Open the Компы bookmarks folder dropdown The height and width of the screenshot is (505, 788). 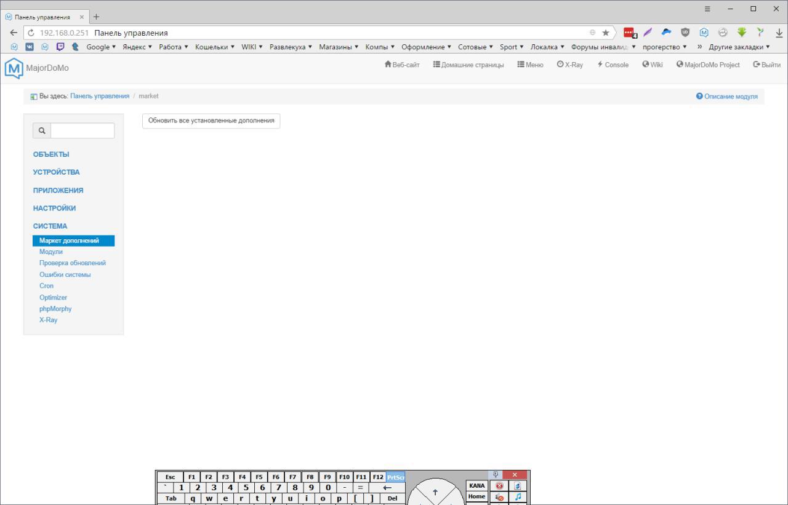(380, 47)
